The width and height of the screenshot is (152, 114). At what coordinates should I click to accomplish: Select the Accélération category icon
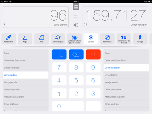(9, 39)
